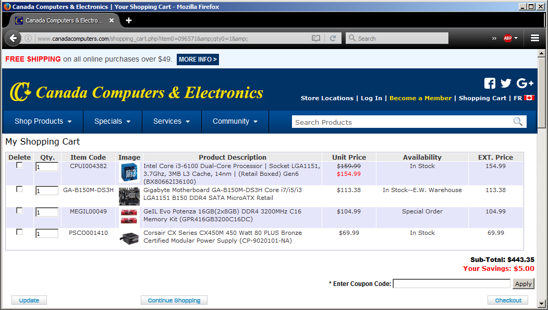Click the Update cart button
This screenshot has height=310, width=548.
(x=29, y=300)
